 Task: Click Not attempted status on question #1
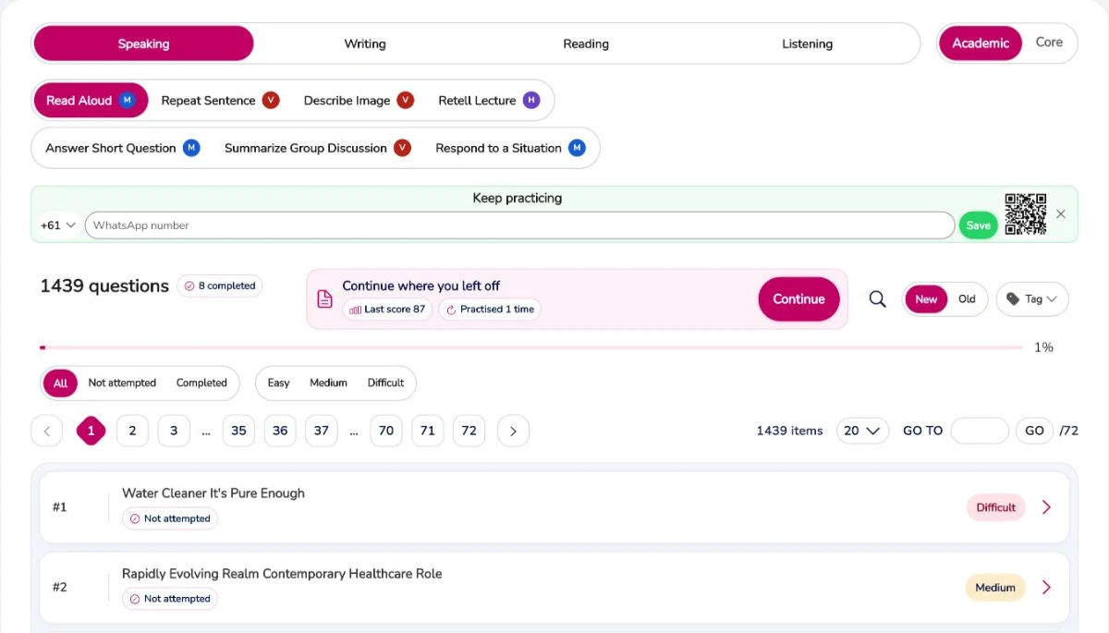pyautogui.click(x=170, y=518)
